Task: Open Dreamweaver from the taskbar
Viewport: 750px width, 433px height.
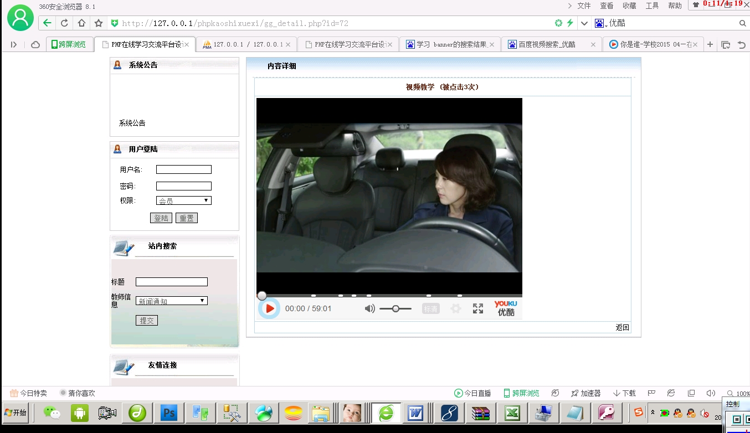Action: 137,413
